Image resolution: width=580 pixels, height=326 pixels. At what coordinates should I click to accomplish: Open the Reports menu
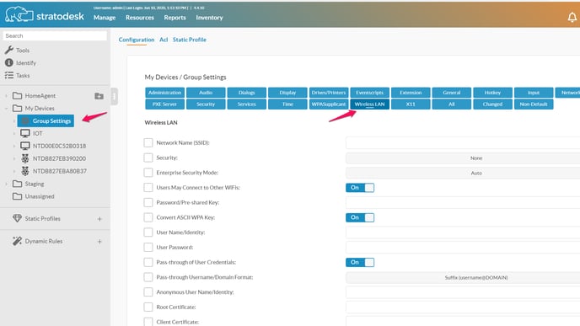175,18
